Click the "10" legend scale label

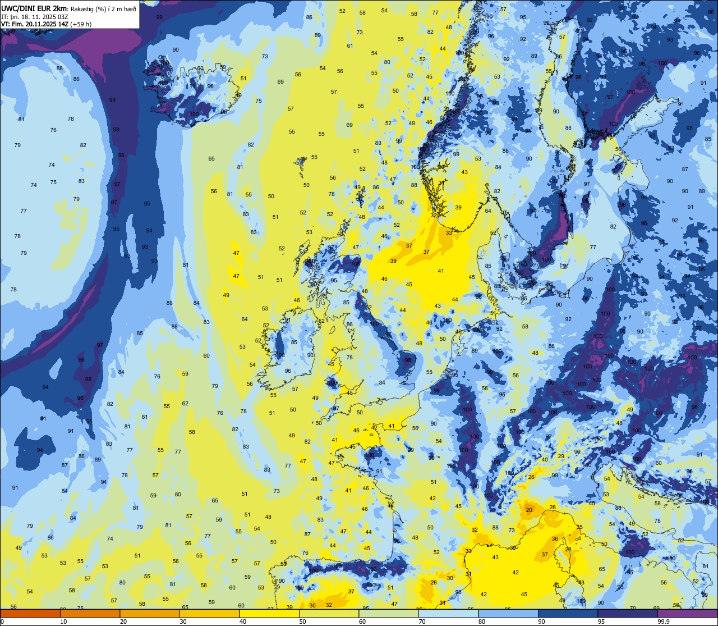pos(63,621)
